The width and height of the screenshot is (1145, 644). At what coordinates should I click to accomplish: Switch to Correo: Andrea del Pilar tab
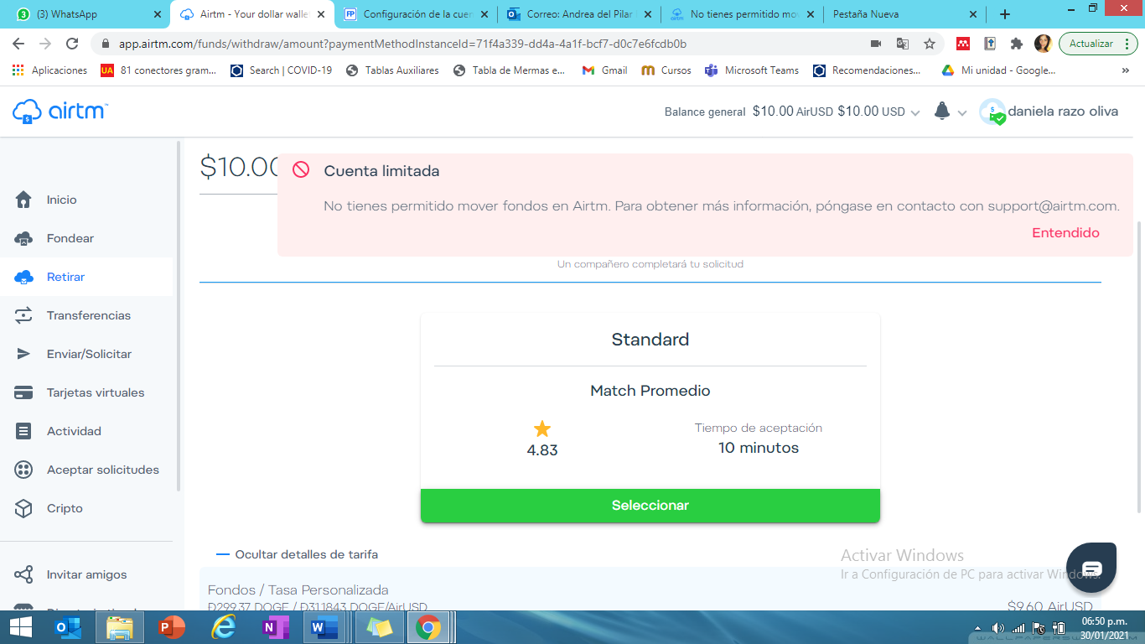click(578, 14)
